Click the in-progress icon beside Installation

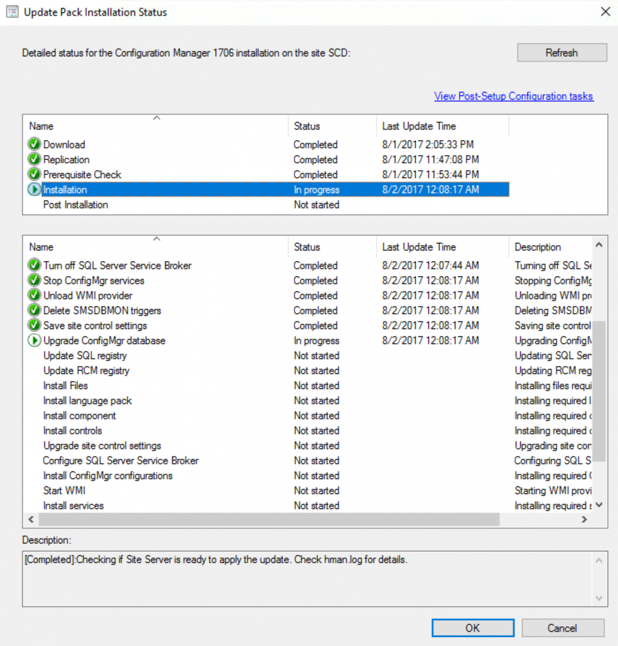coord(34,190)
